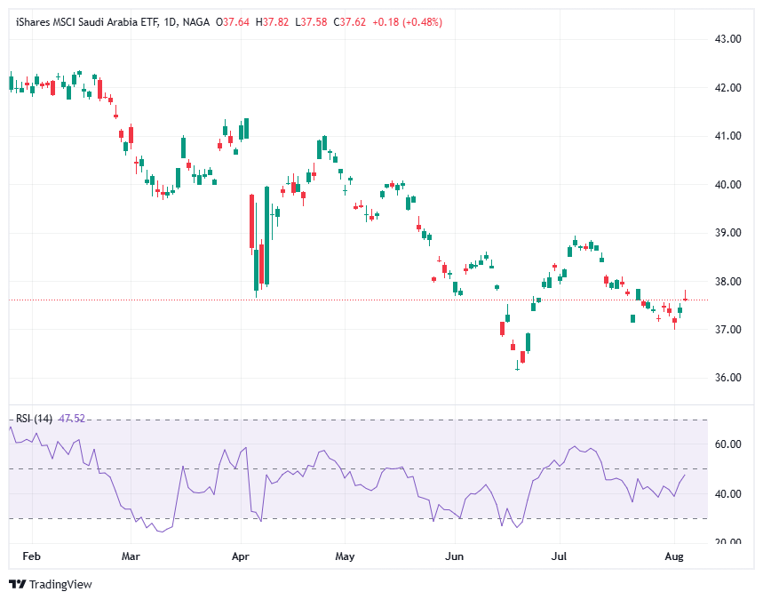Click the TradingView logo icon

coord(17,584)
